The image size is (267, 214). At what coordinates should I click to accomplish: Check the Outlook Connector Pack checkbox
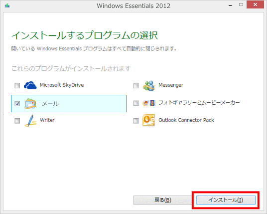click(136, 121)
